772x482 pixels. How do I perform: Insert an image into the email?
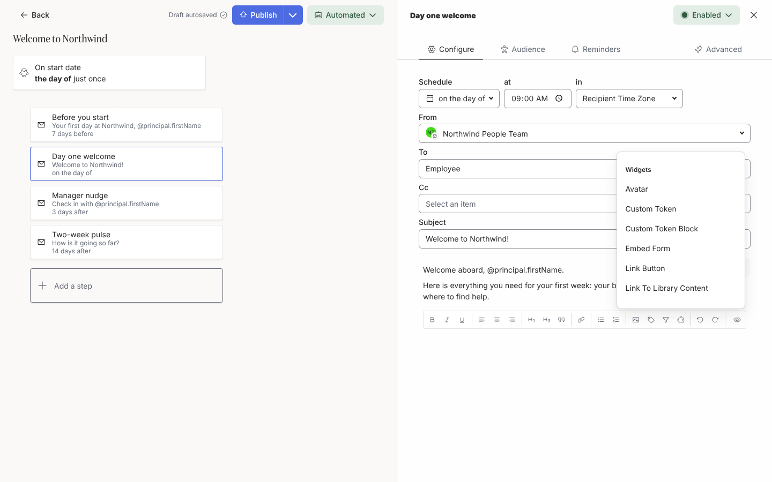[636, 320]
